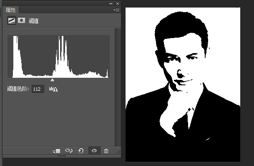
Task: Click the threshold histogram graph
Action: click(59, 56)
